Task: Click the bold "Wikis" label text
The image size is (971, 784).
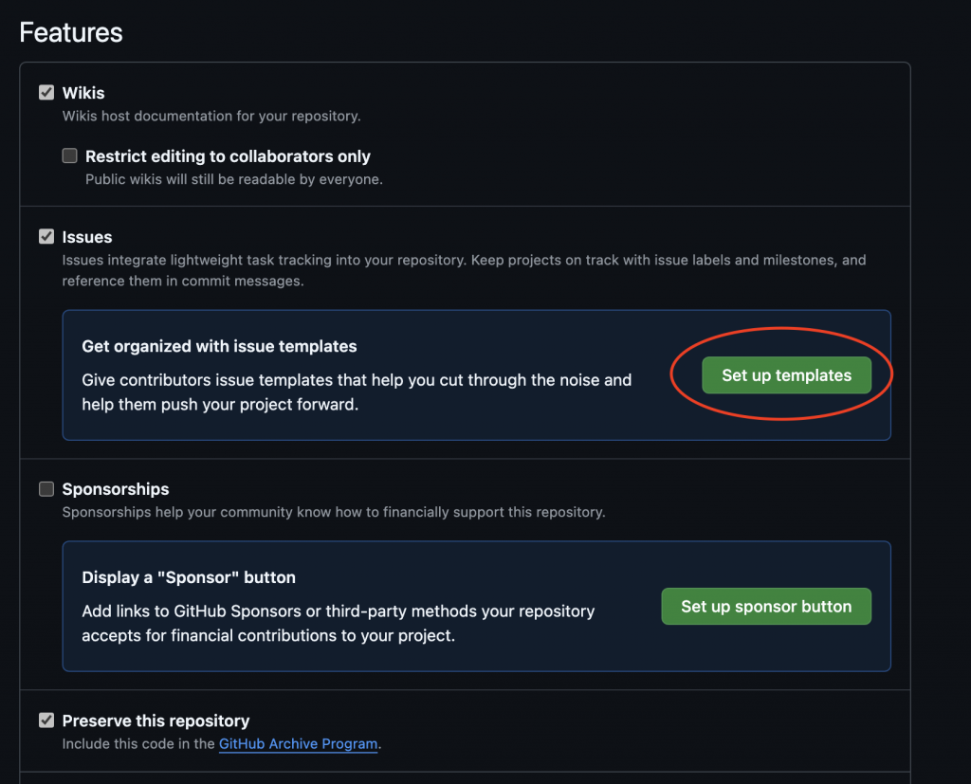Action: pyautogui.click(x=83, y=93)
